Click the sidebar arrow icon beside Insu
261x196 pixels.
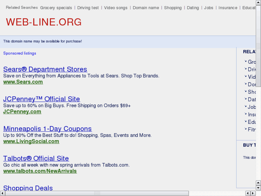click(x=245, y=114)
